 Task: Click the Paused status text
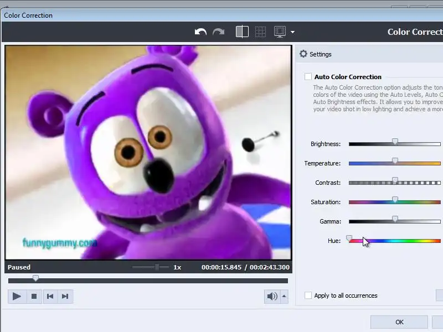19,267
